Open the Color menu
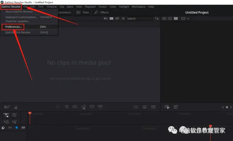 click(113, 7)
